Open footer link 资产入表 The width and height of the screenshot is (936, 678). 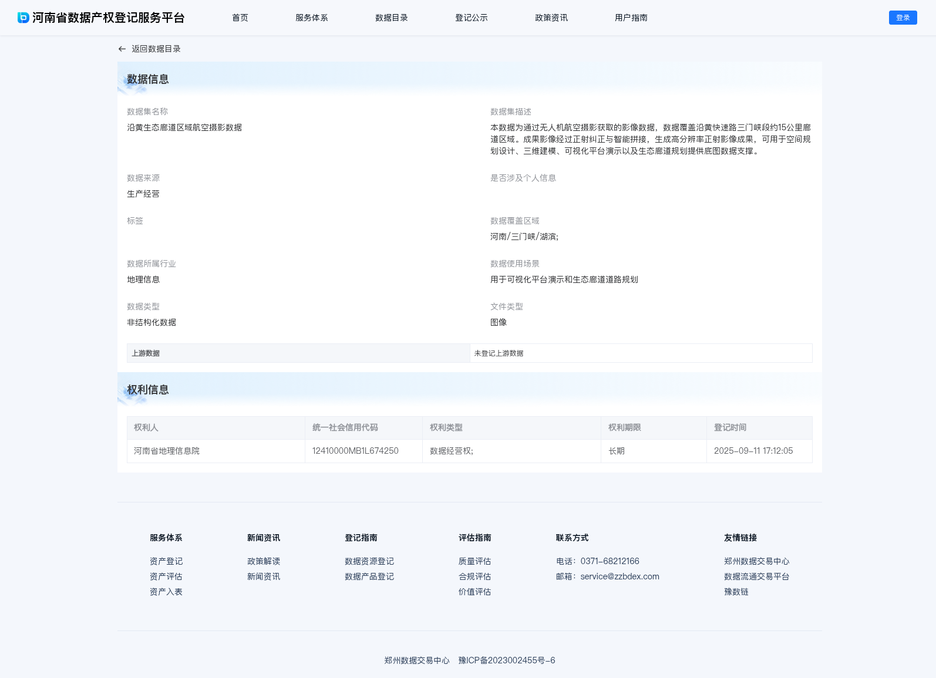pos(166,592)
